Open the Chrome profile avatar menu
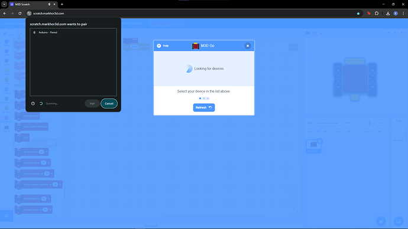 [x=396, y=14]
